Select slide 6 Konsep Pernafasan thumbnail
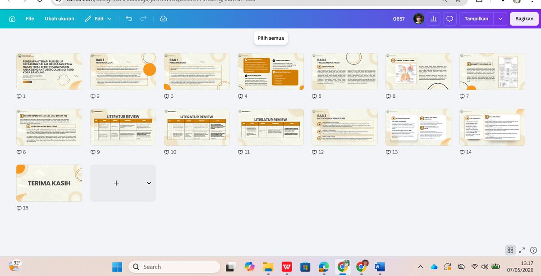Viewport: 541px width, 276px height. pos(418,71)
